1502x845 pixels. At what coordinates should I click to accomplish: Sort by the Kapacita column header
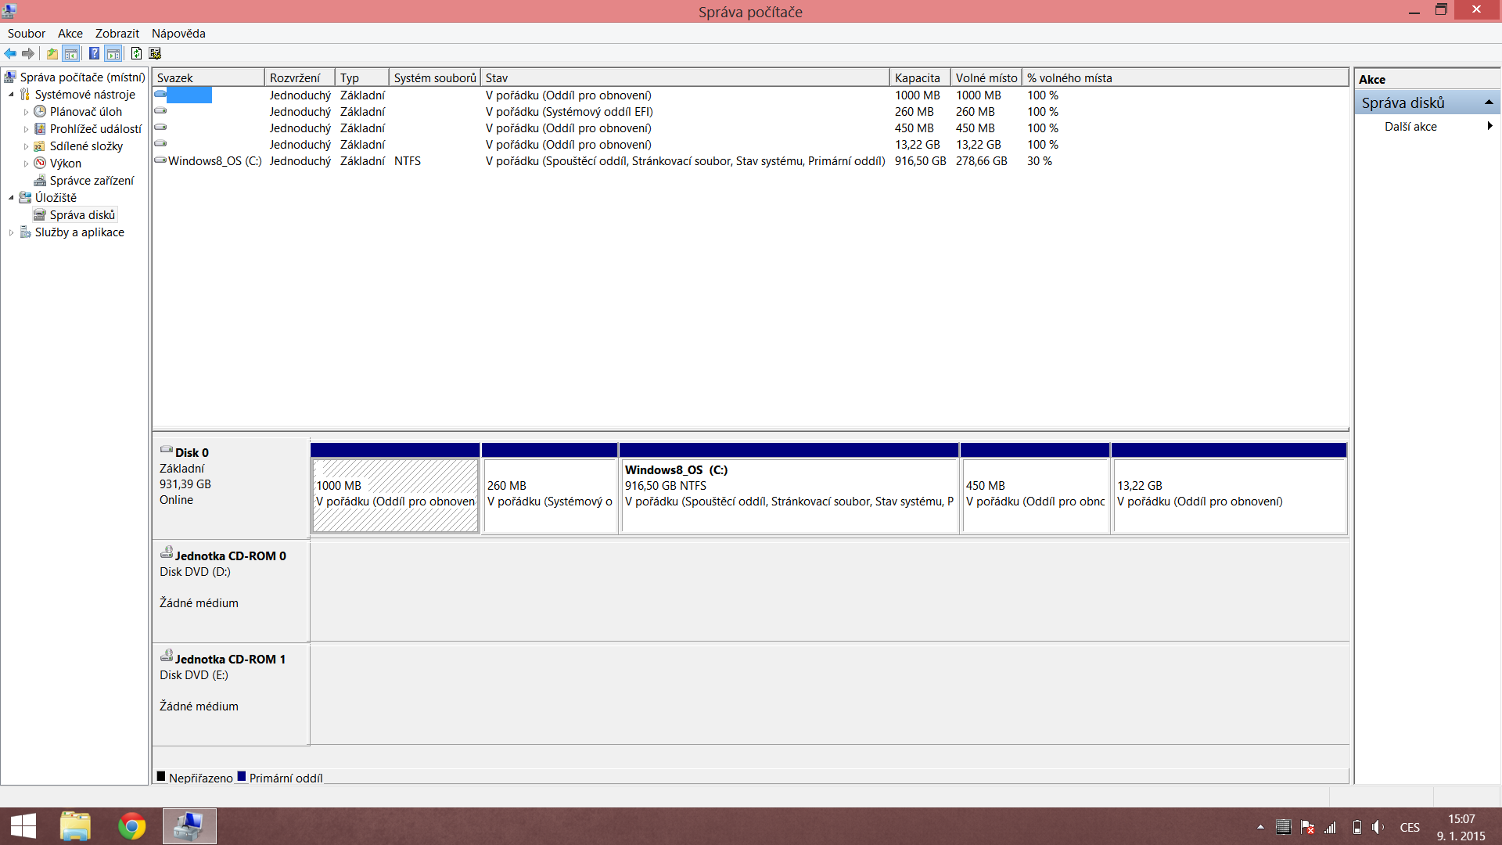click(918, 78)
